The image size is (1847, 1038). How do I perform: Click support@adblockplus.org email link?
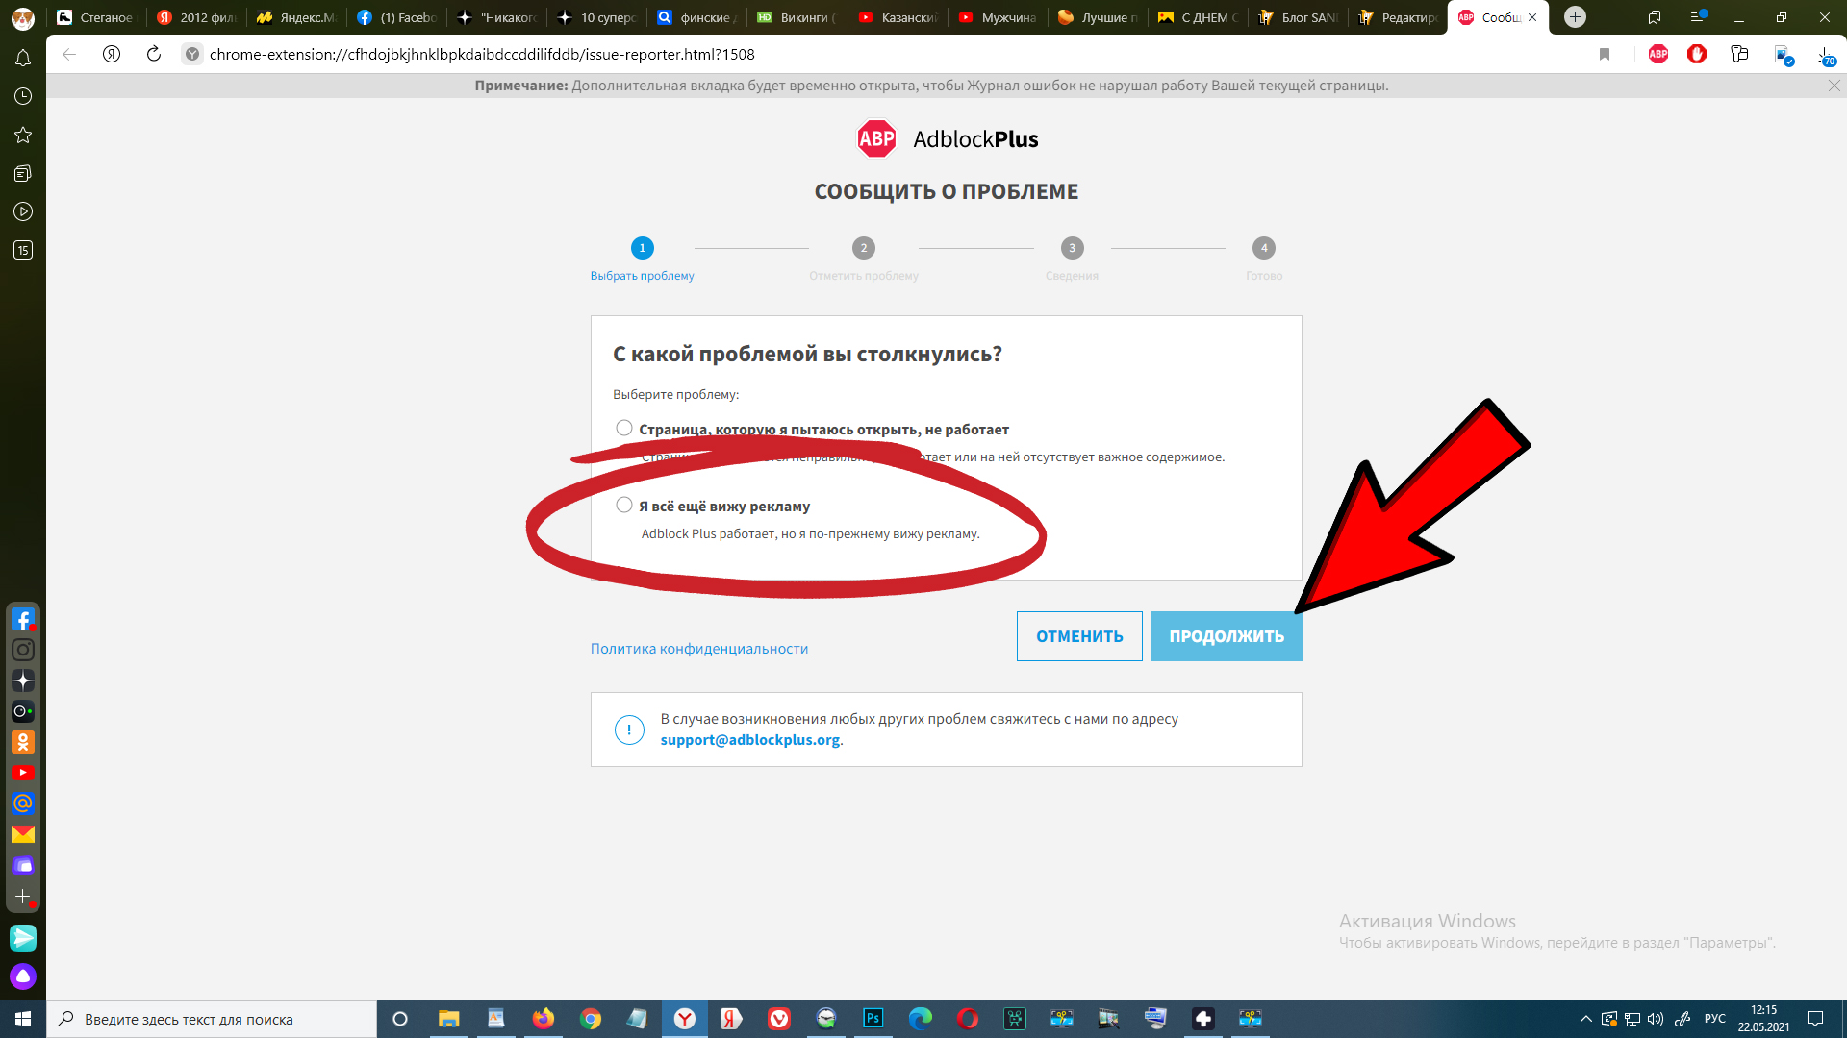pos(750,740)
